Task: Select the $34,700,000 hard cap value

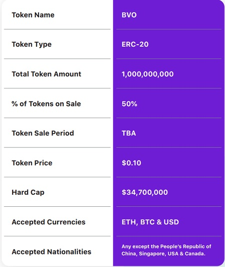Action: coord(145,192)
